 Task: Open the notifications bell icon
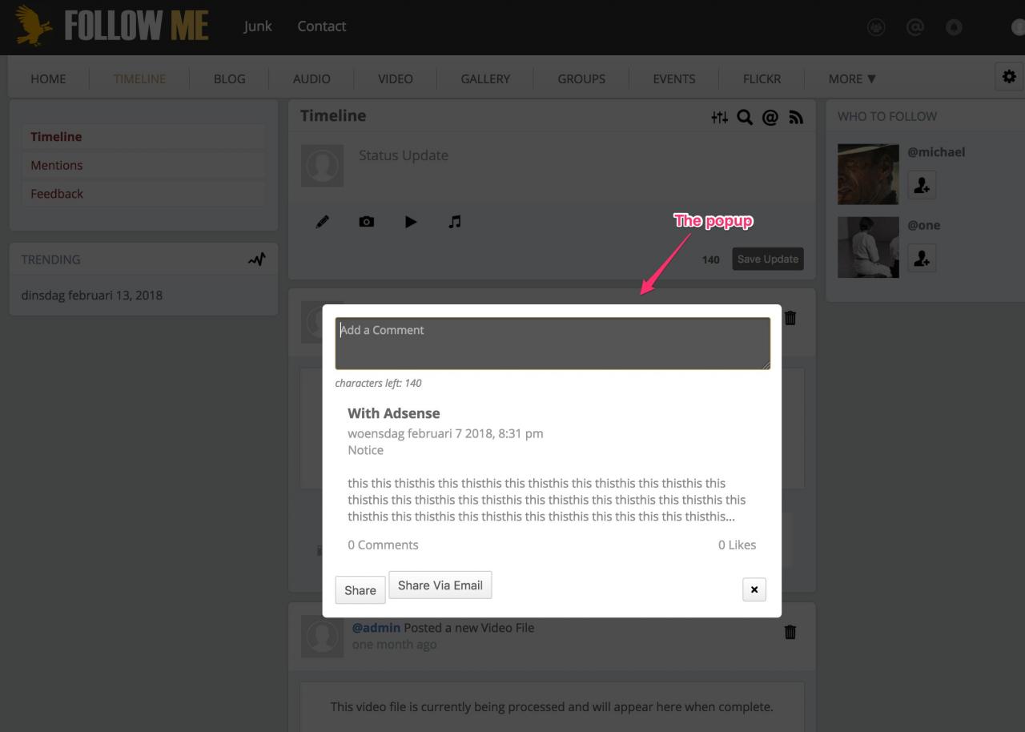(x=954, y=26)
